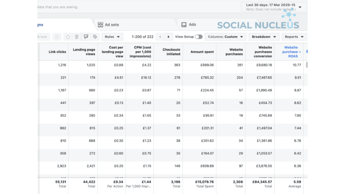Toggle the View Setup switch
Screen dimensions: 345x194
198,37
